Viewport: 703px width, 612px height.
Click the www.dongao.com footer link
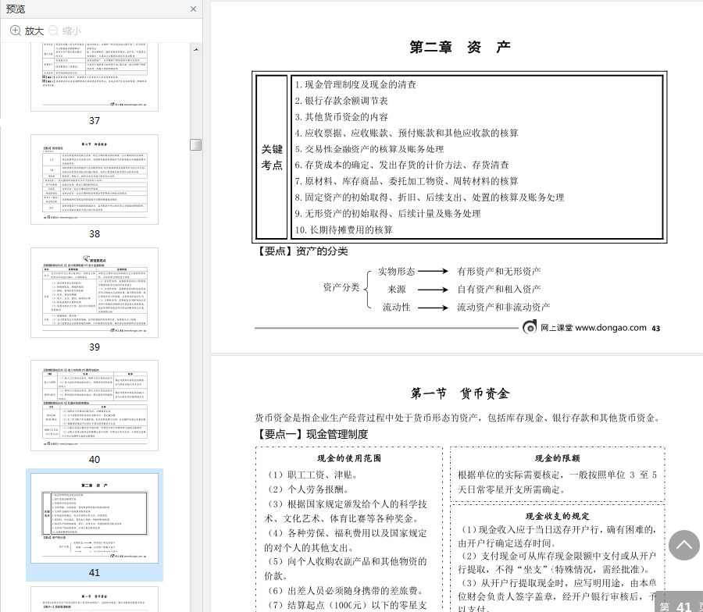[x=611, y=328]
